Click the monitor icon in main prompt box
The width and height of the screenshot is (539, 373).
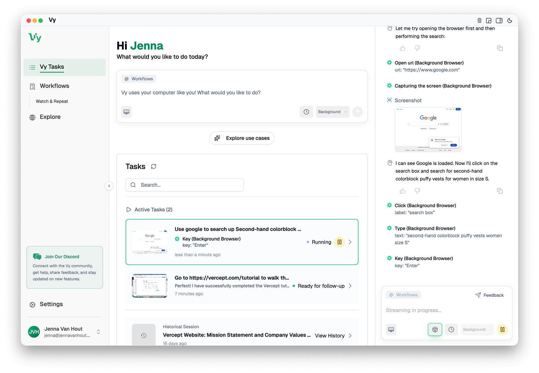(126, 112)
